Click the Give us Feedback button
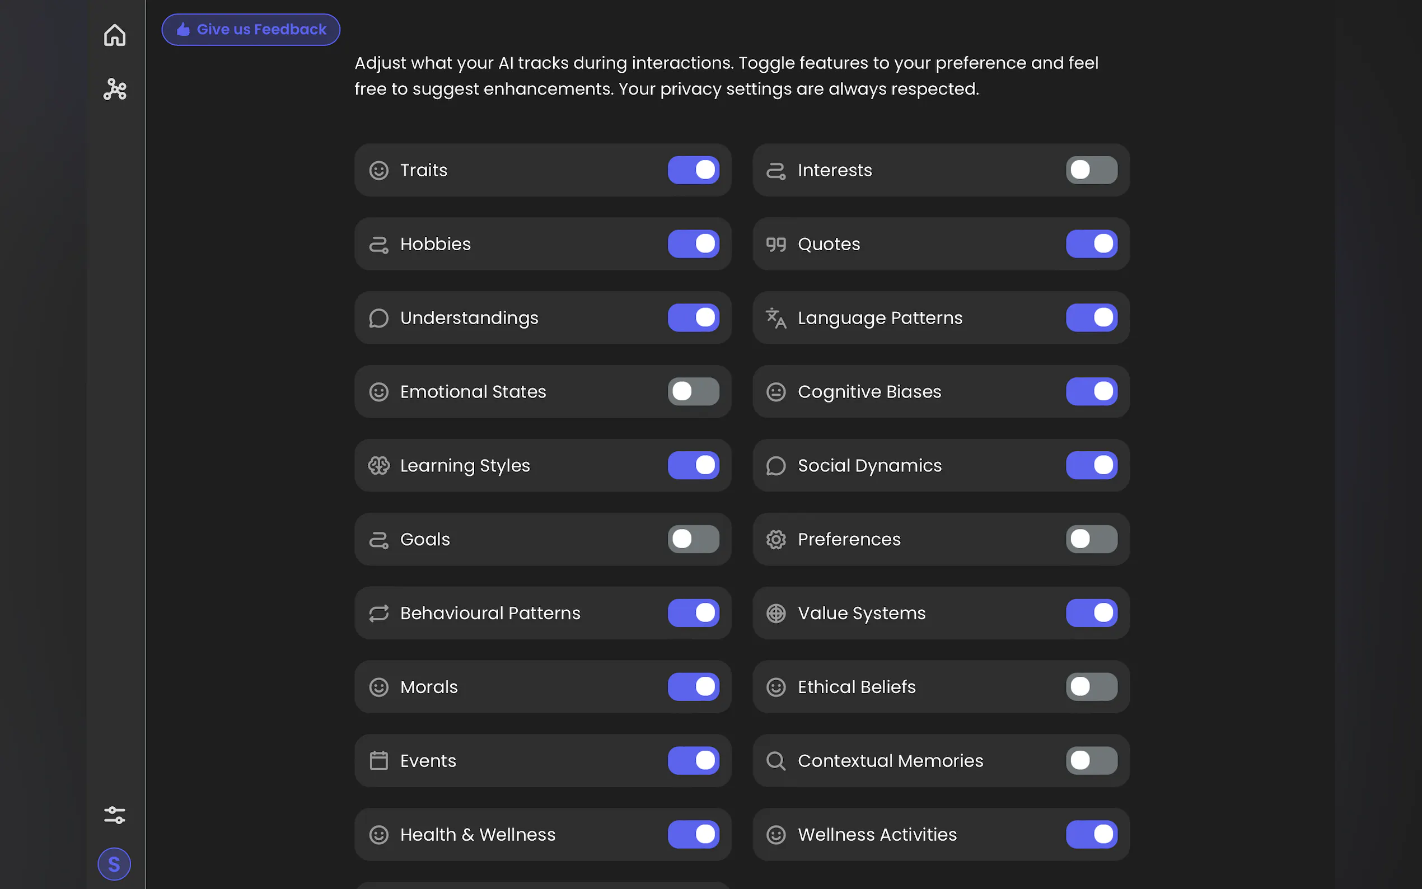The width and height of the screenshot is (1422, 889). (x=251, y=30)
